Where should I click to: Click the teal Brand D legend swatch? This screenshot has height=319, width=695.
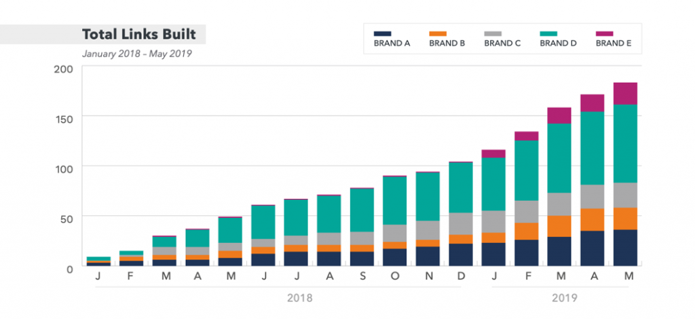[x=549, y=33]
